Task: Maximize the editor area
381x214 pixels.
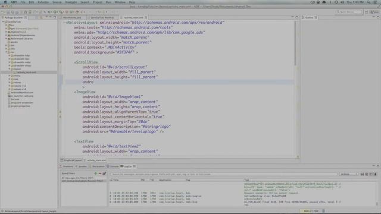Action: 297,17
